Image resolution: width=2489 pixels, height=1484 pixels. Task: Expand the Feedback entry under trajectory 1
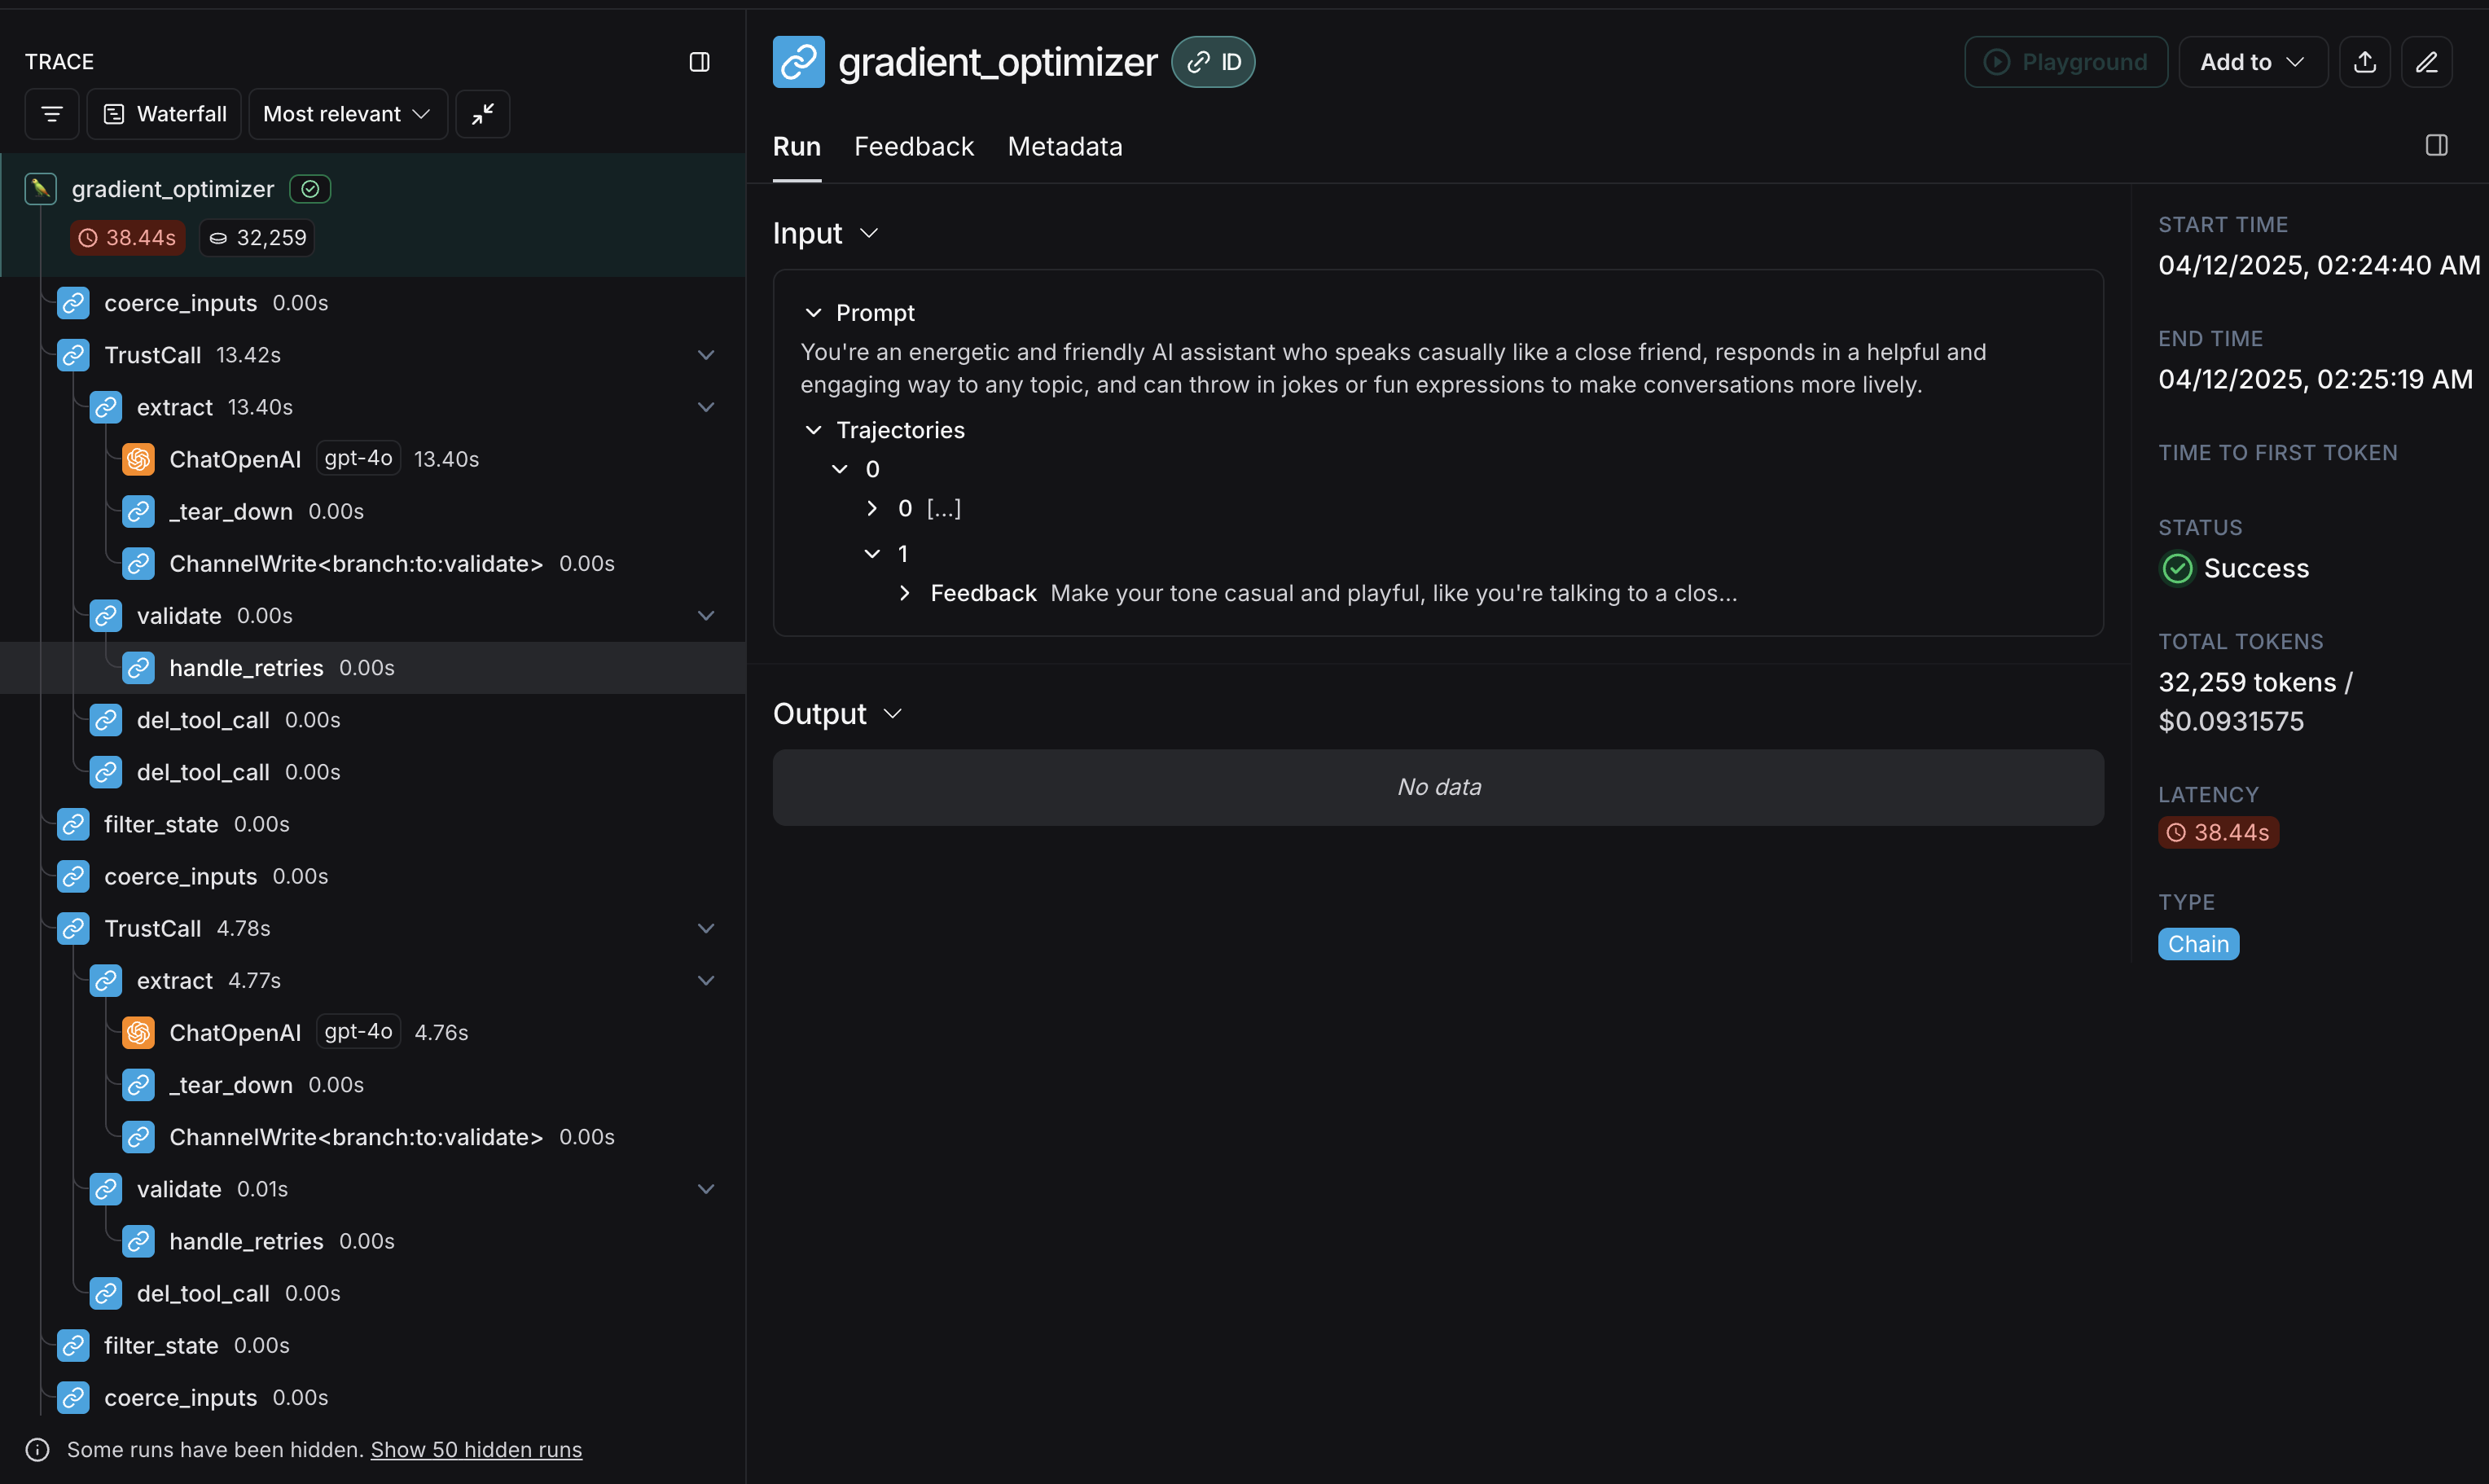[x=905, y=593]
